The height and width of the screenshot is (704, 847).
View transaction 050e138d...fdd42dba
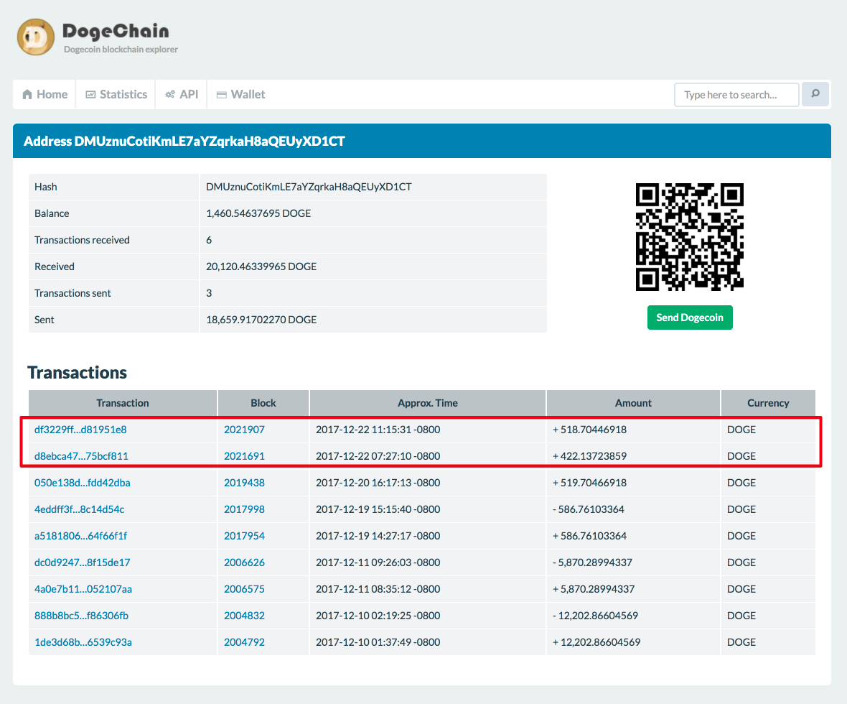pyautogui.click(x=82, y=483)
